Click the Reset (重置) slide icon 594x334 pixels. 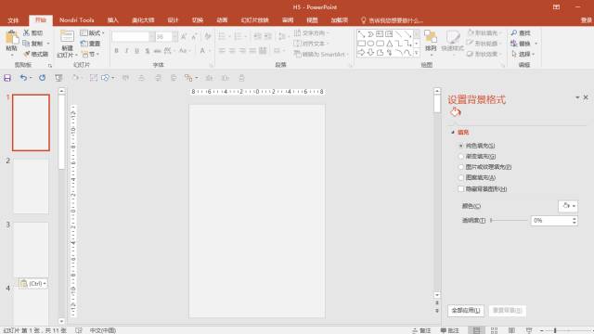click(x=84, y=44)
